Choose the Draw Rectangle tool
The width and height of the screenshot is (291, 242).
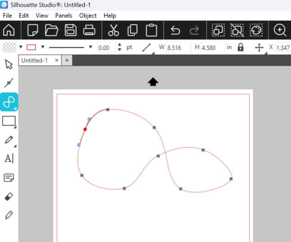click(9, 121)
